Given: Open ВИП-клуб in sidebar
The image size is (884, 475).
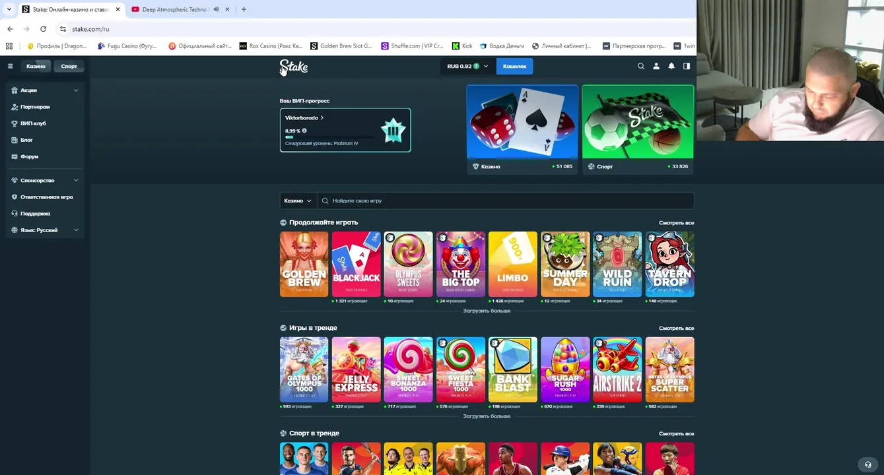Looking at the screenshot, I should [33, 123].
